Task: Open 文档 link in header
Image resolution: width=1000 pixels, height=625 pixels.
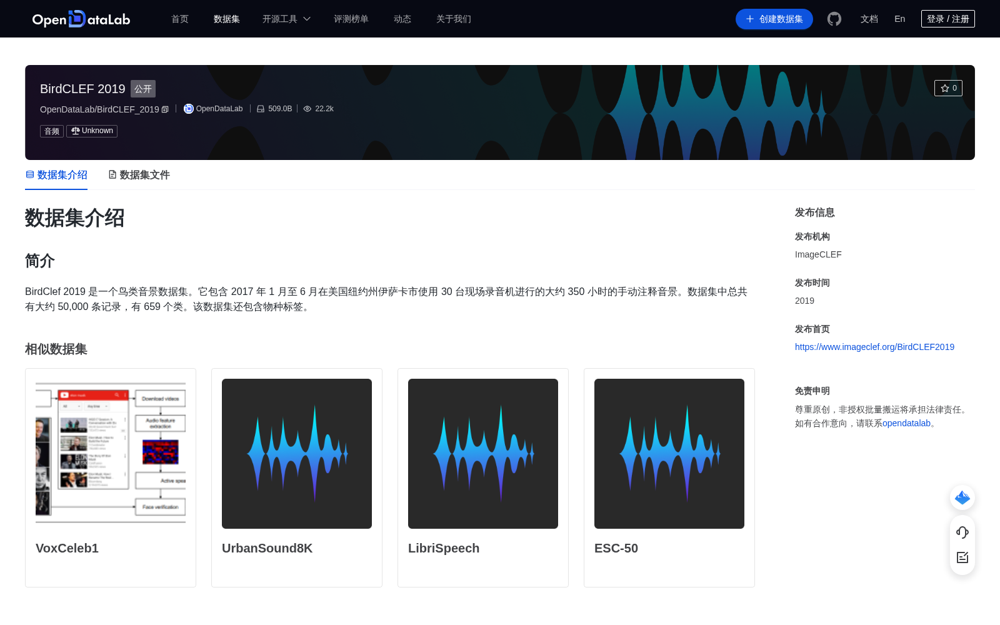Action: pyautogui.click(x=869, y=19)
